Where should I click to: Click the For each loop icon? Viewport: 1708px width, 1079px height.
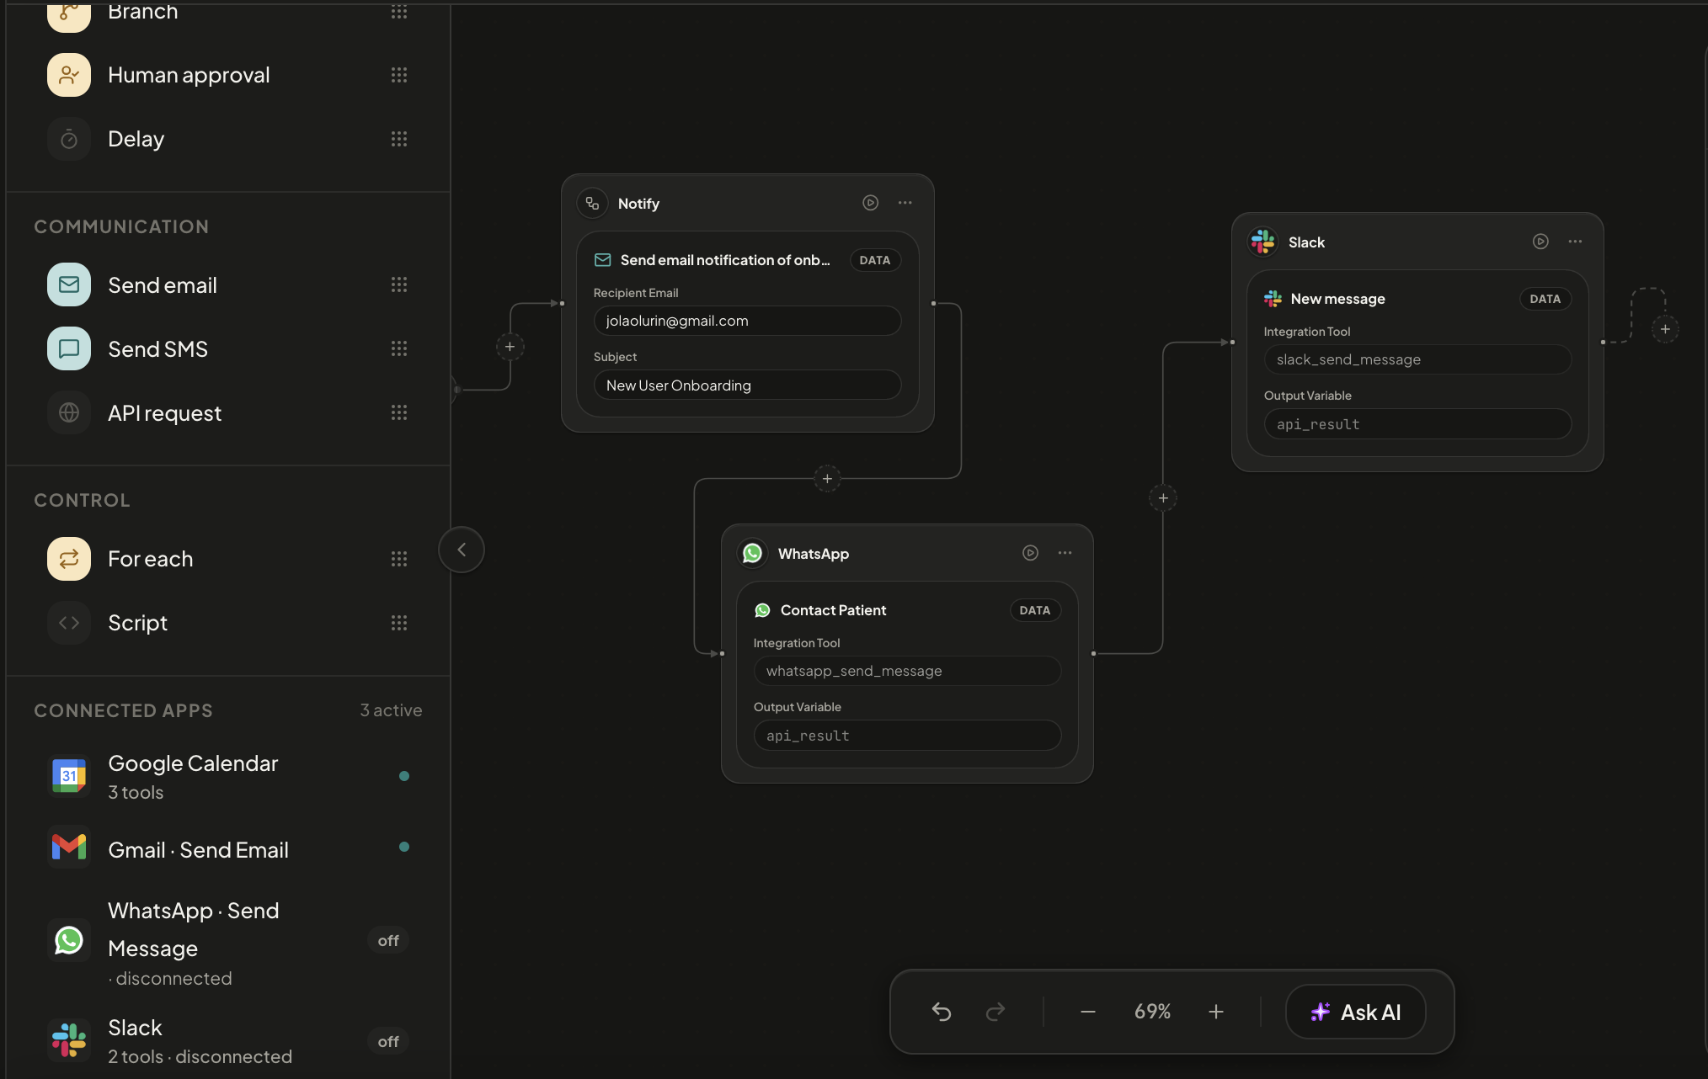pyautogui.click(x=69, y=559)
